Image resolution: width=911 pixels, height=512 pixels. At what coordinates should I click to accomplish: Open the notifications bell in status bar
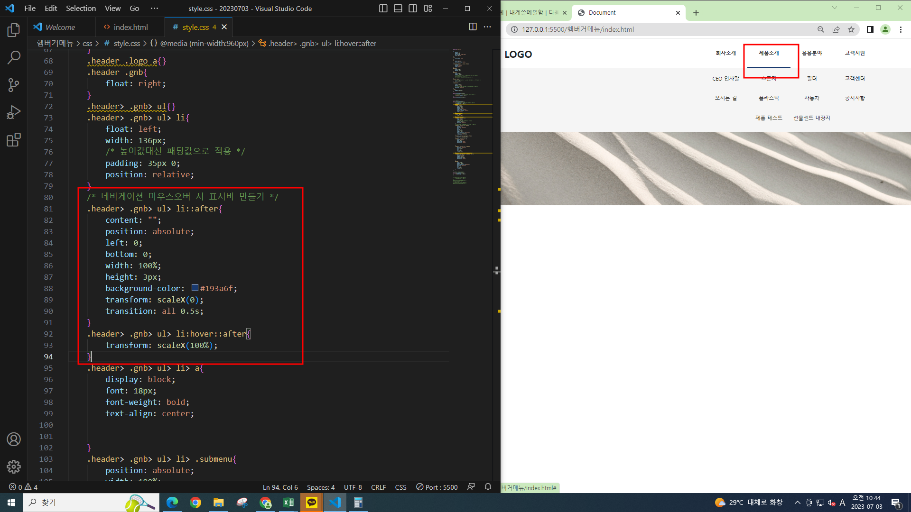(x=488, y=487)
